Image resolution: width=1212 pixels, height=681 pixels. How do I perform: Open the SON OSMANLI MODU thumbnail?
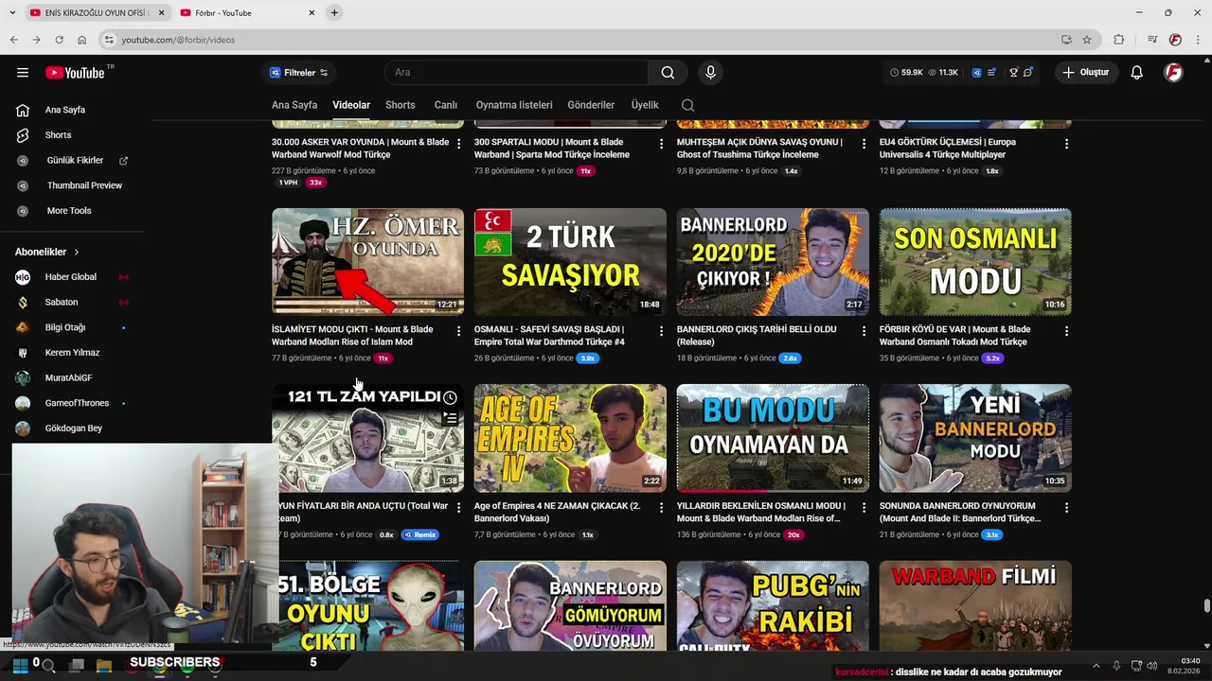coord(975,261)
